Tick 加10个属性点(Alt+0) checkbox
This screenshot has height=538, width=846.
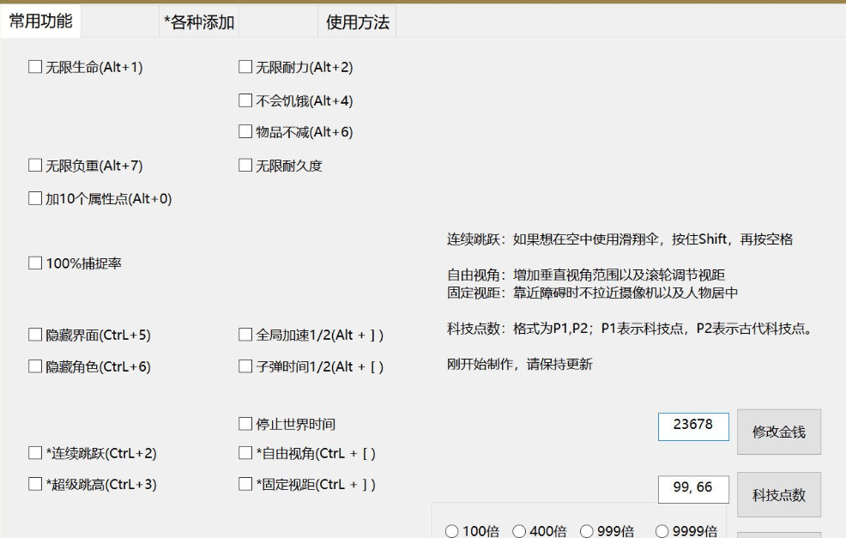pos(35,198)
